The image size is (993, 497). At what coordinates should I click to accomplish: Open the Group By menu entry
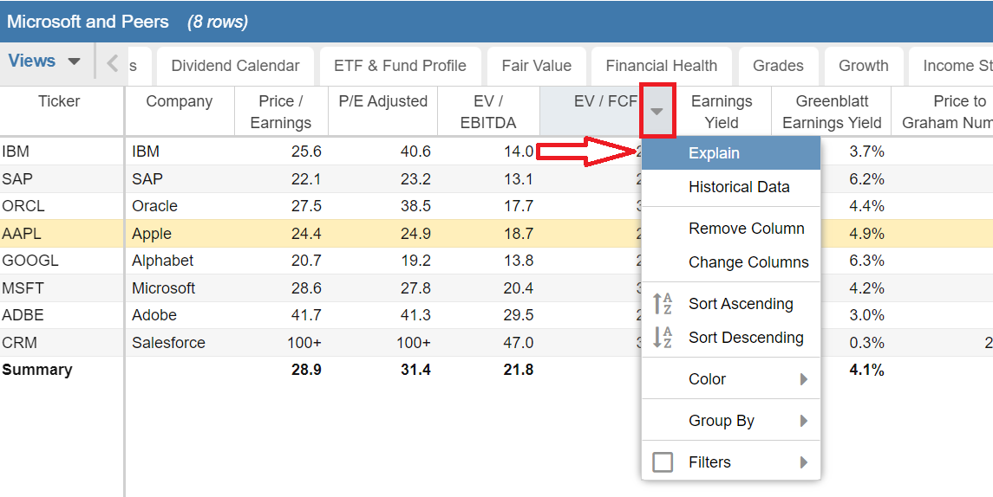[x=731, y=421]
